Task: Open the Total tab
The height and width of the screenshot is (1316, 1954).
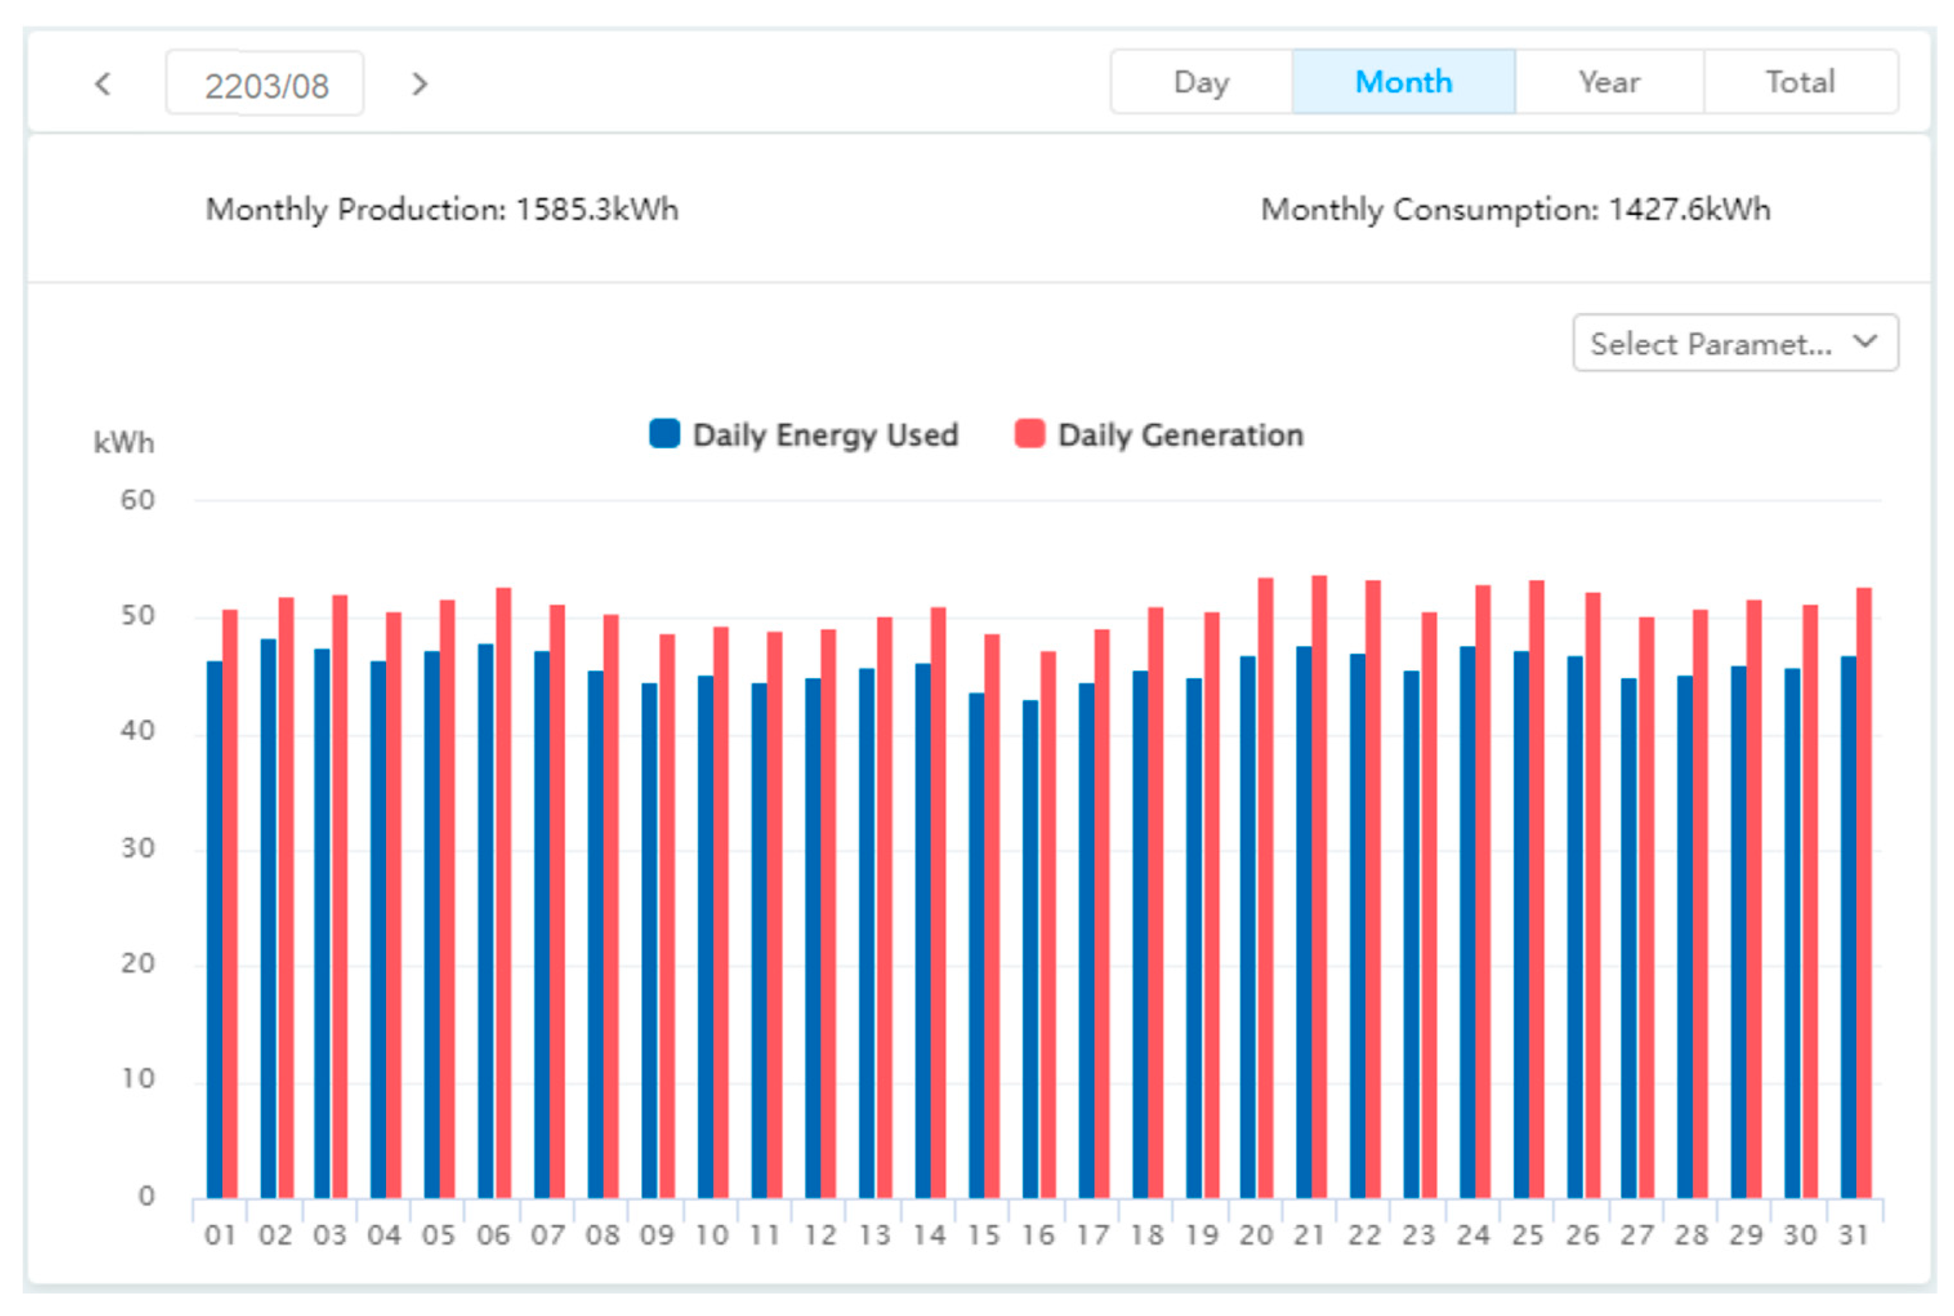Action: point(1799,81)
